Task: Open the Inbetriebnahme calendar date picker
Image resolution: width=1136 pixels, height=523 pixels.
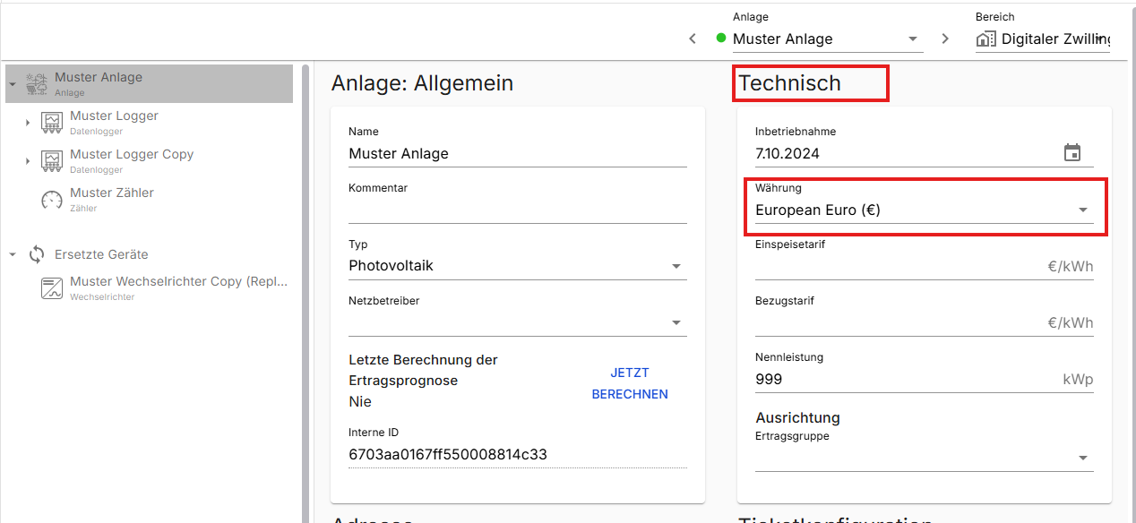Action: click(1072, 153)
